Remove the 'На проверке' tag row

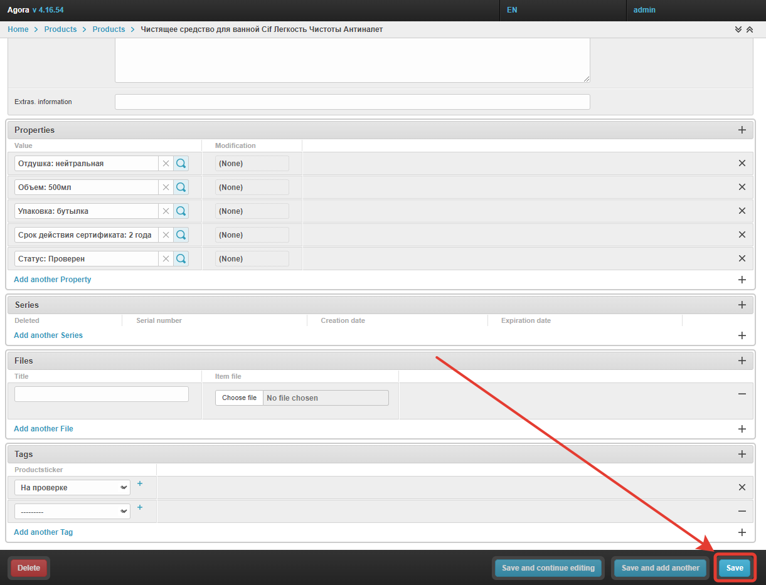[742, 488]
